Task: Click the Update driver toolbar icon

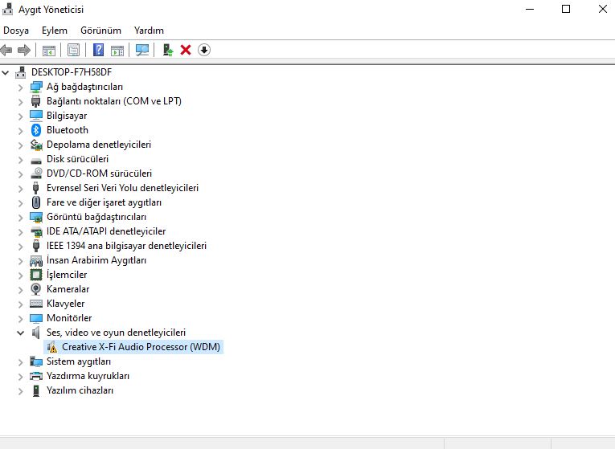Action: (168, 50)
